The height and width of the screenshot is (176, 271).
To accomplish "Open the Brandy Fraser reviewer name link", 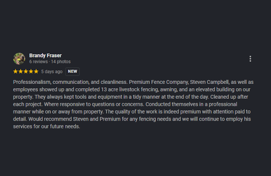I will point(45,56).
